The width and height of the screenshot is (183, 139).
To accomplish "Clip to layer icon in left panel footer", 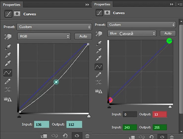I will [x=44, y=136].
